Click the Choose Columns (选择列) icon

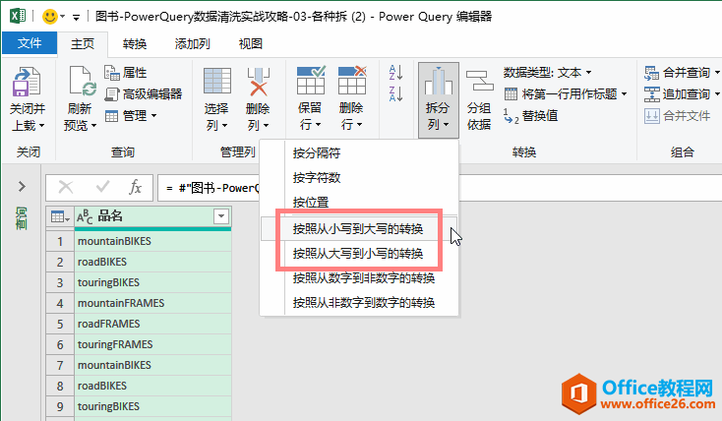tap(216, 81)
